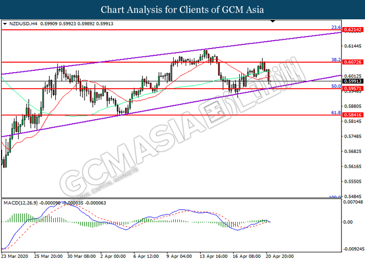Click the 13 Apr 16:00 time label

point(213,256)
